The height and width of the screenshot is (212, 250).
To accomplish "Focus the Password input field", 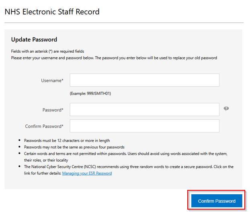I will click(144, 109).
